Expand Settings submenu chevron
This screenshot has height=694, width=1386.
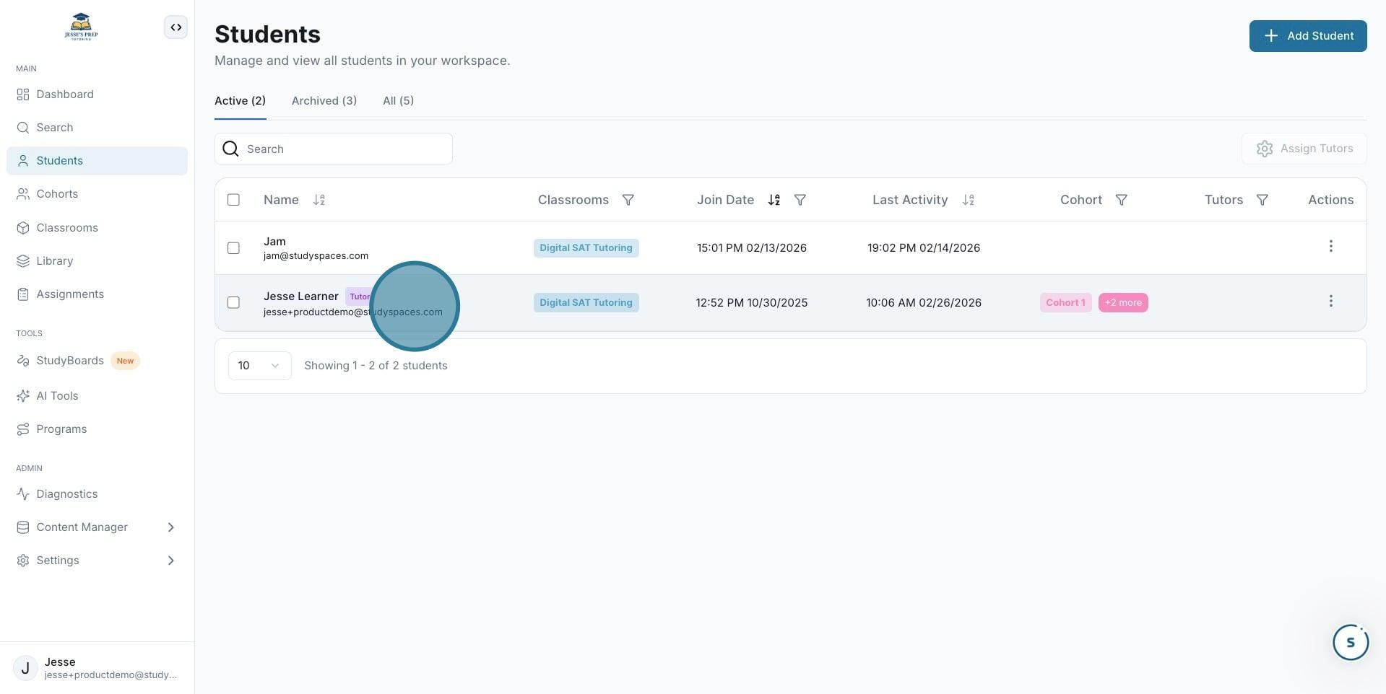[x=170, y=561]
